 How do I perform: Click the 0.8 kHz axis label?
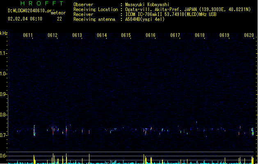coord(3,115)
